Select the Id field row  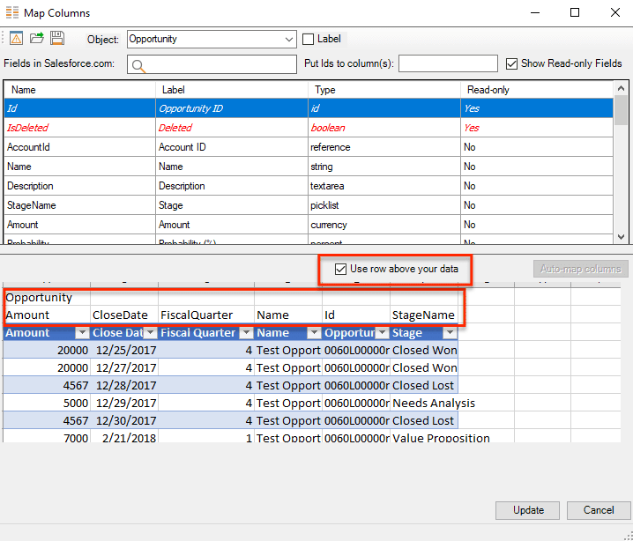[309, 108]
